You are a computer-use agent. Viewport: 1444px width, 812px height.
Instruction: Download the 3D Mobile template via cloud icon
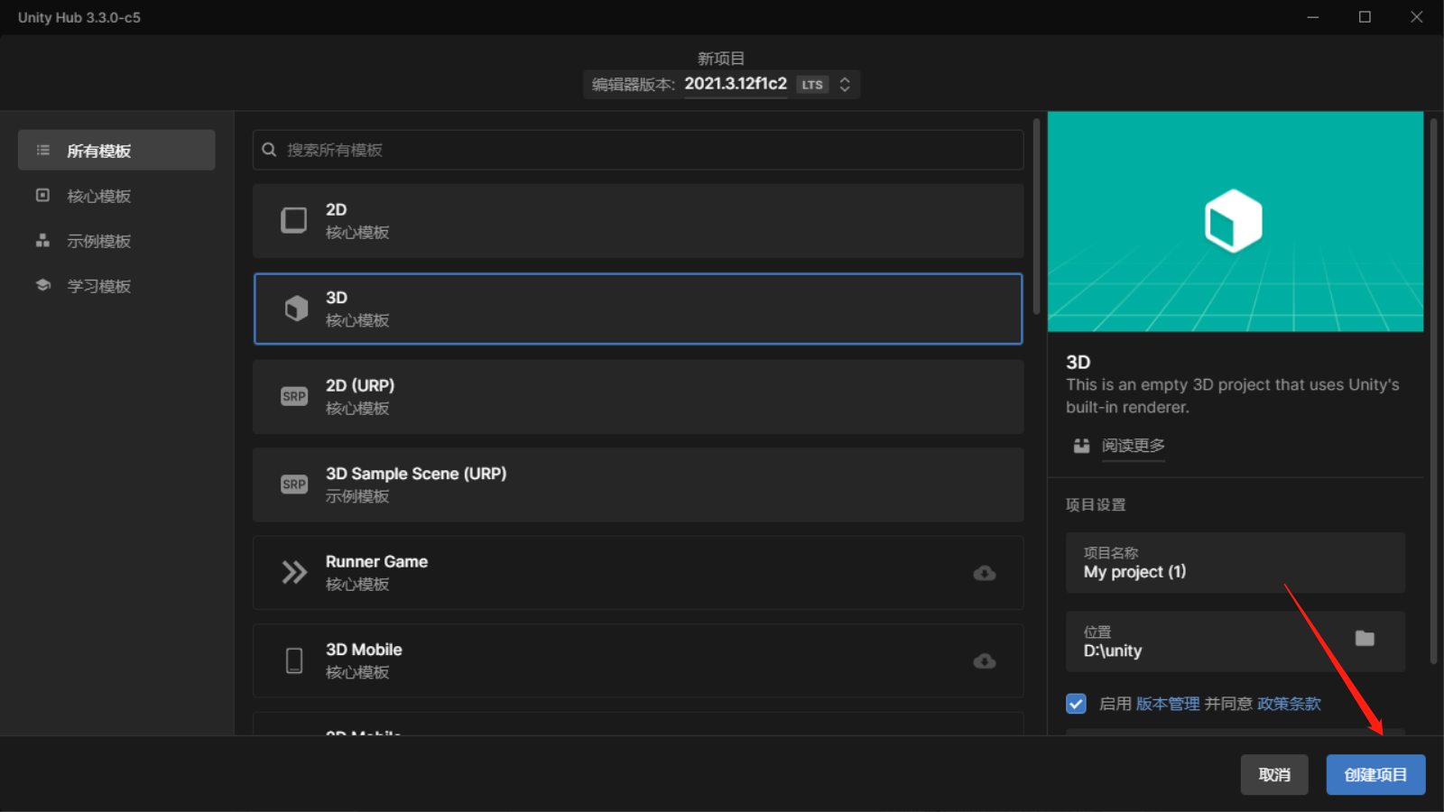[985, 661]
